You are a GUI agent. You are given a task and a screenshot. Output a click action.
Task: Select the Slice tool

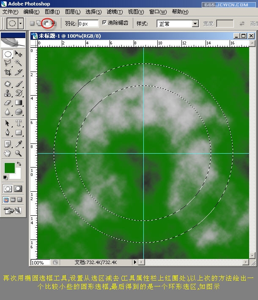[x=18, y=72]
